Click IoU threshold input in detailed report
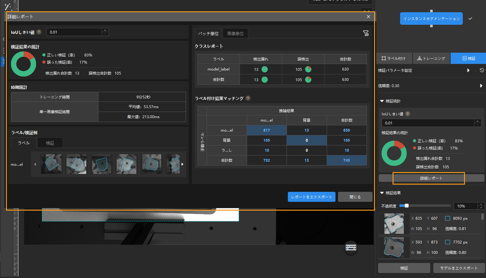Screen dimensions: 486x278 coord(74,32)
